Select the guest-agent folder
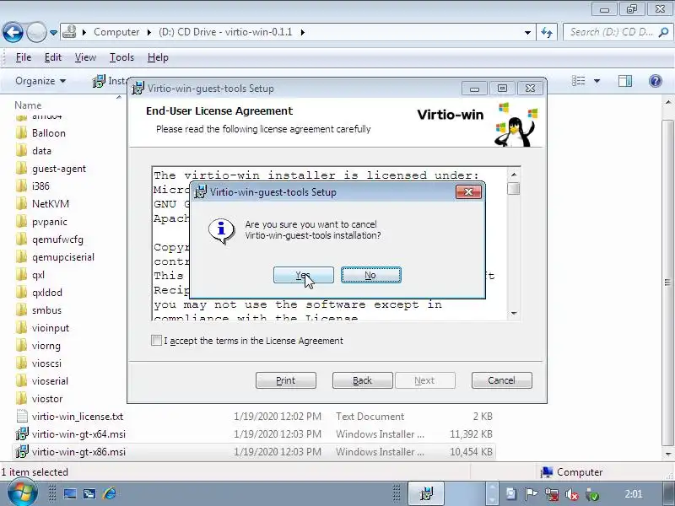The image size is (675, 506). [x=58, y=169]
